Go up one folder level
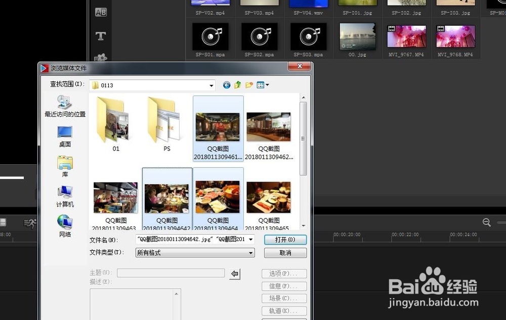506x320 pixels. (x=238, y=85)
